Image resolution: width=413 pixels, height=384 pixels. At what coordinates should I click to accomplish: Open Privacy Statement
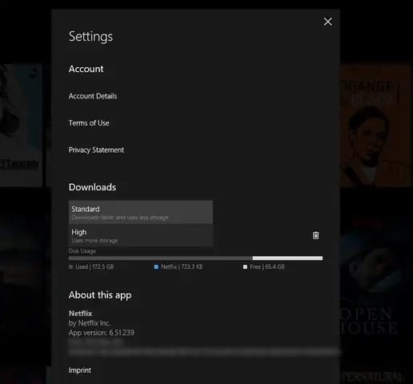96,150
